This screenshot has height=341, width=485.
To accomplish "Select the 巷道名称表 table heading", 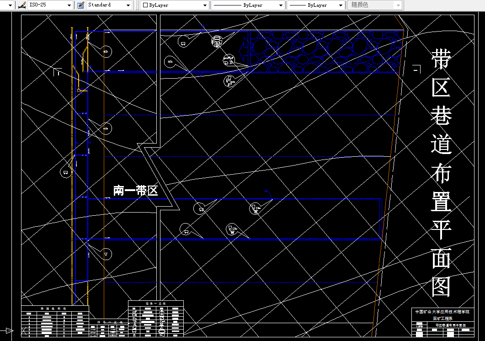I will pos(53,309).
